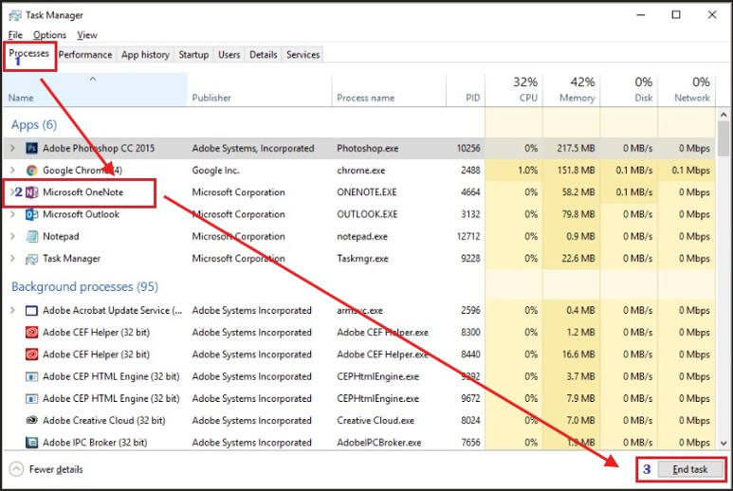
Task: Click the Adobe Acrobat Update Service icon
Action: pyautogui.click(x=31, y=311)
